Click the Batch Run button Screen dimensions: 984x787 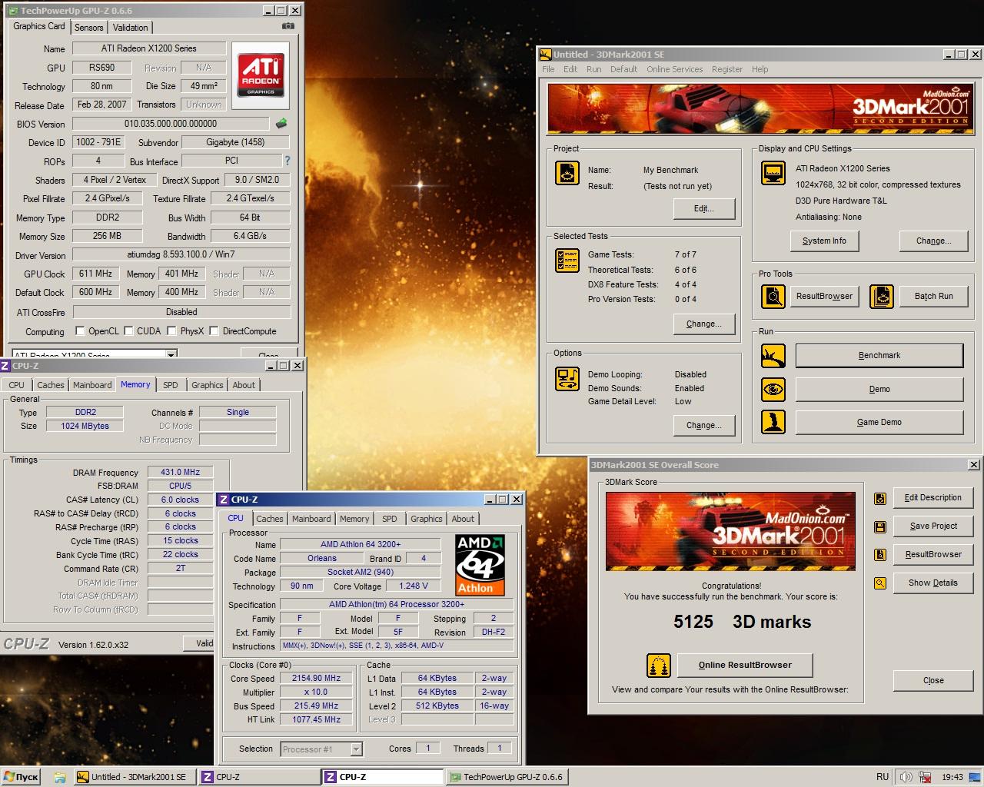point(933,296)
